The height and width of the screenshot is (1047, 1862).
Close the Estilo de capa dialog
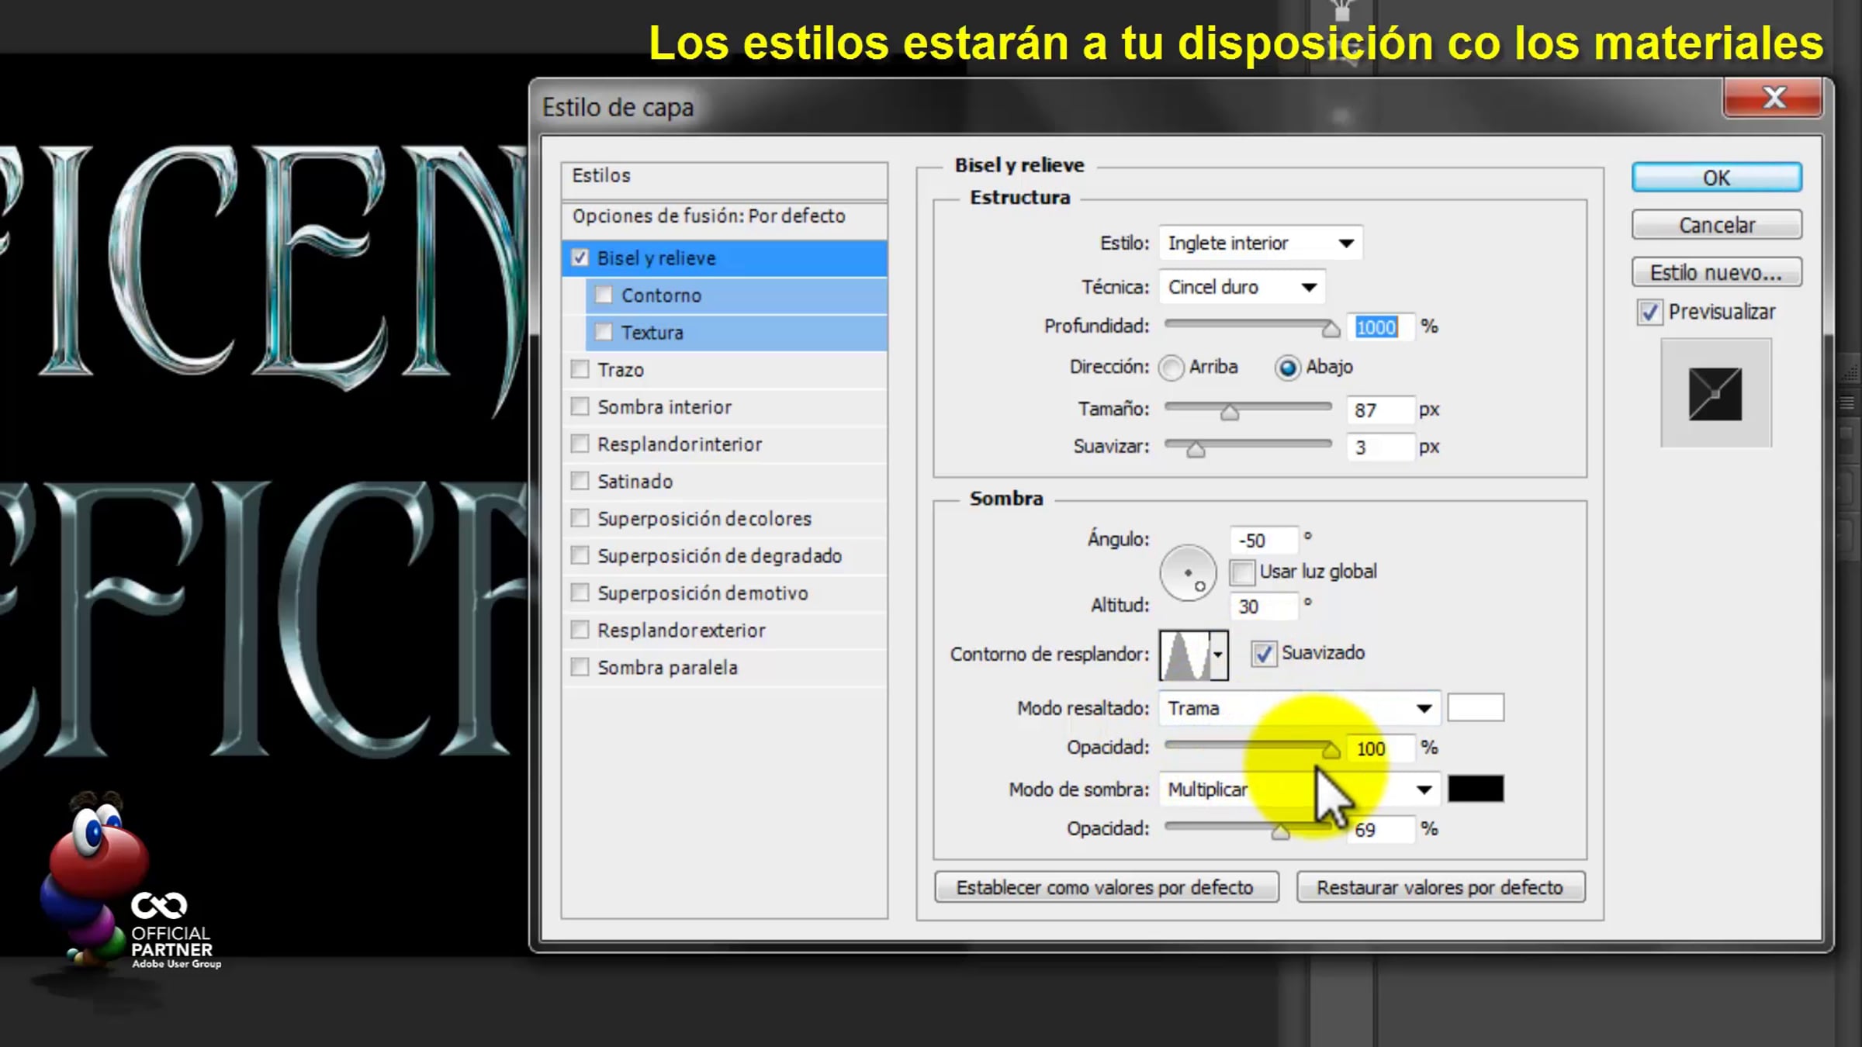pos(1773,98)
